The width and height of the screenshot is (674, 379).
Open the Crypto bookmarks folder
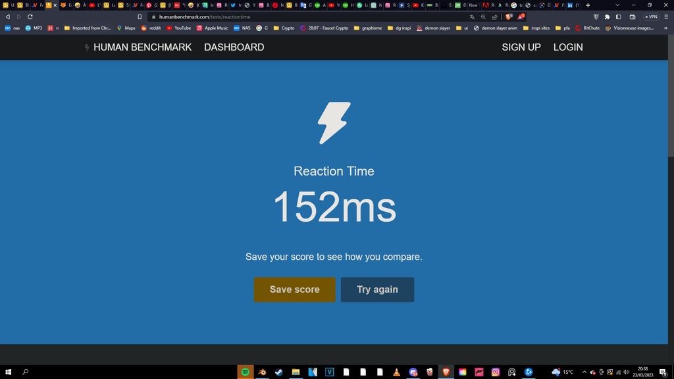click(284, 28)
